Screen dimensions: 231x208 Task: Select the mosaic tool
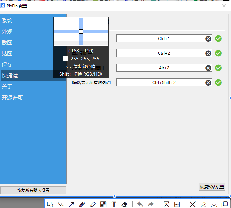(x=103, y=204)
